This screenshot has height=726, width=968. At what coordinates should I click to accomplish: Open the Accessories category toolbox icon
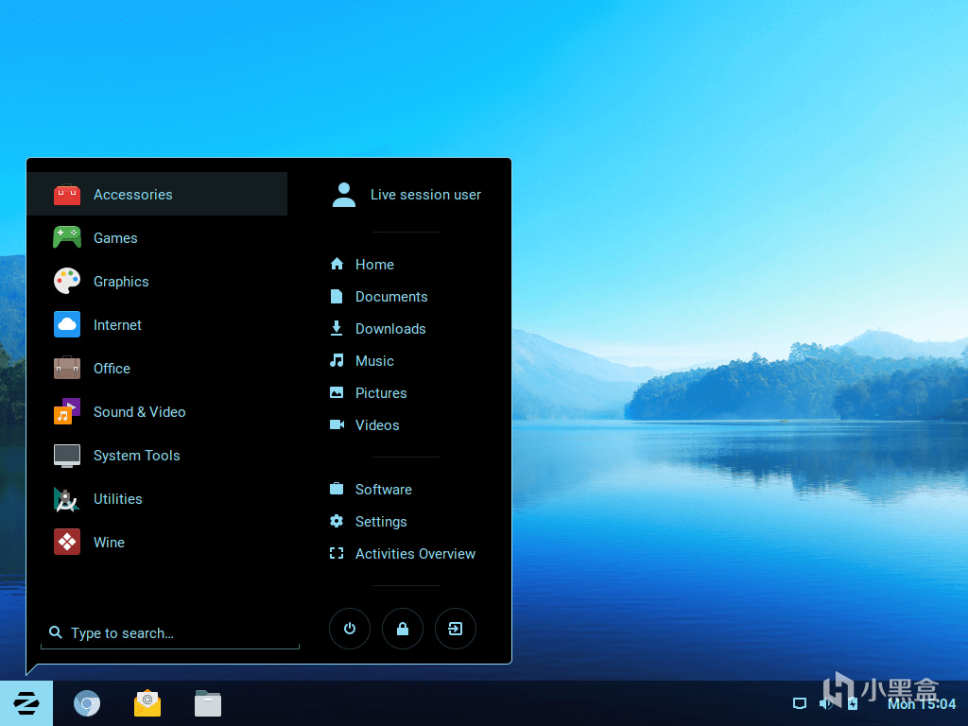(67, 195)
